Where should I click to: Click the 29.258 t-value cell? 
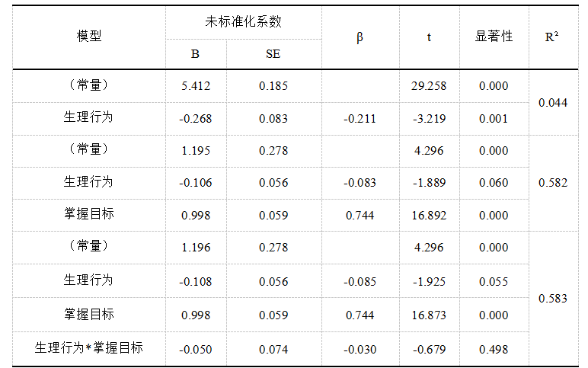(x=429, y=86)
